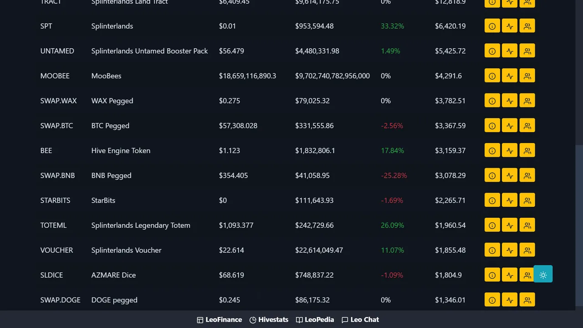
Task: Open chart icon for UNTAMED row
Action: [x=510, y=51]
